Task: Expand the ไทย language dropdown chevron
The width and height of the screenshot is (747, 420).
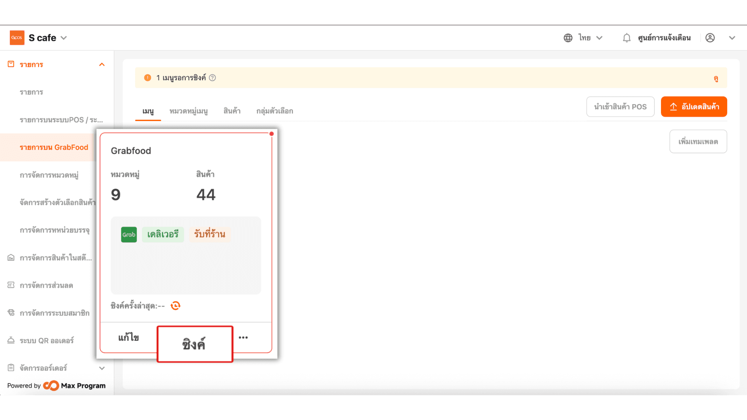Action: (x=600, y=38)
